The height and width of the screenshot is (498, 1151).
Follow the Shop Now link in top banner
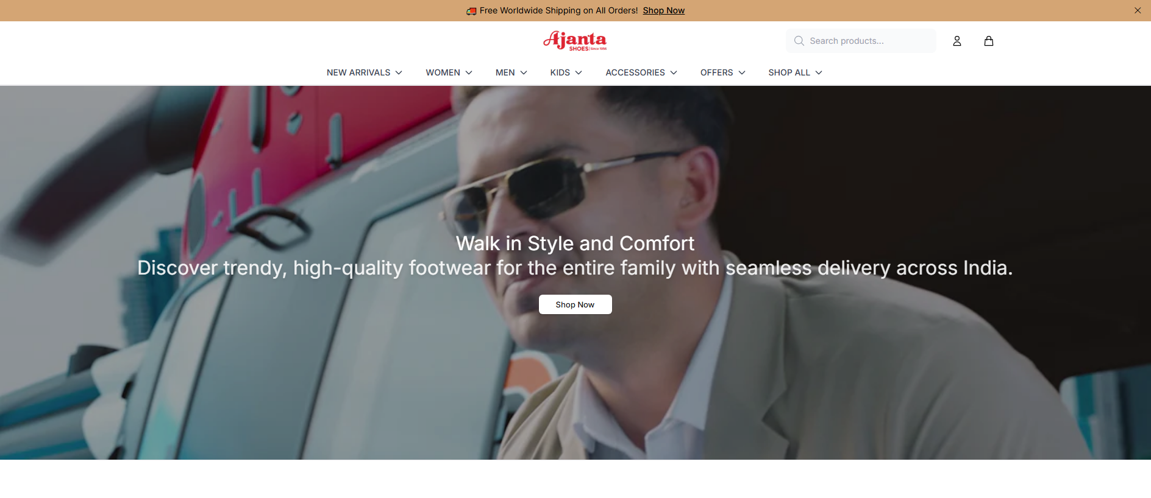click(664, 10)
